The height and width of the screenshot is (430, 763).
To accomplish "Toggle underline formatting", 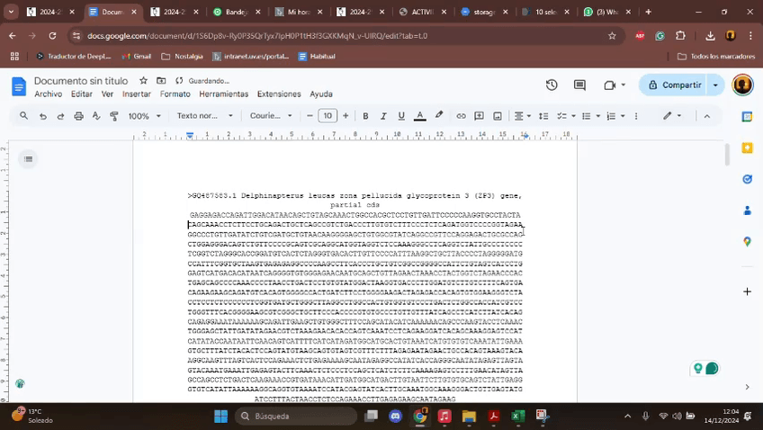I will tap(401, 116).
